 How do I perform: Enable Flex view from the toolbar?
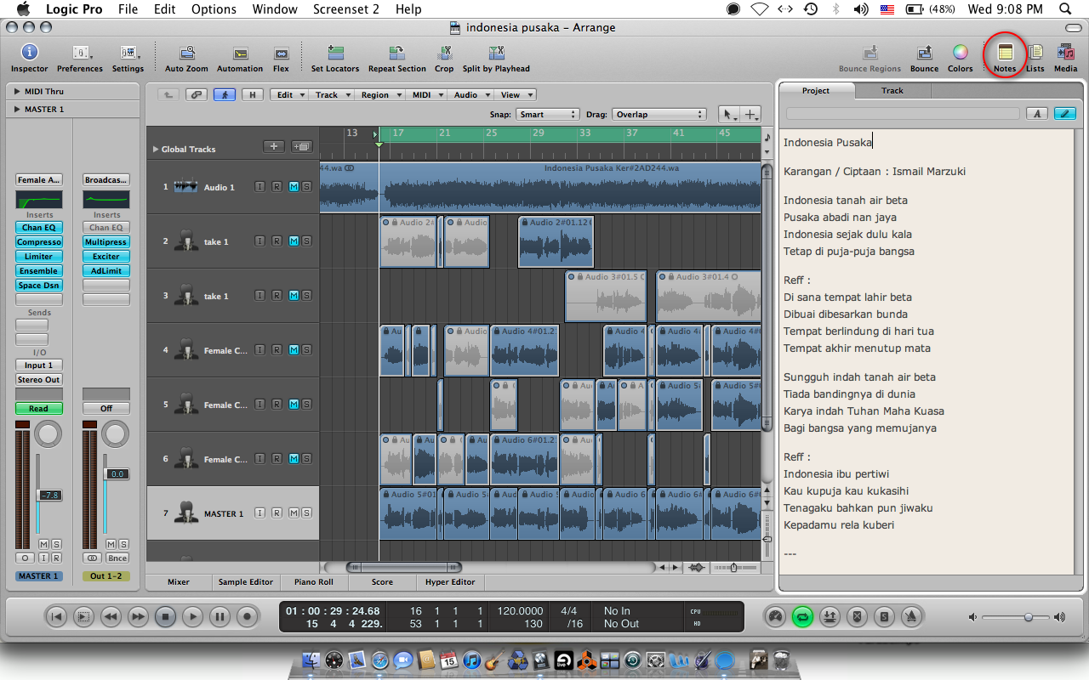tap(281, 53)
